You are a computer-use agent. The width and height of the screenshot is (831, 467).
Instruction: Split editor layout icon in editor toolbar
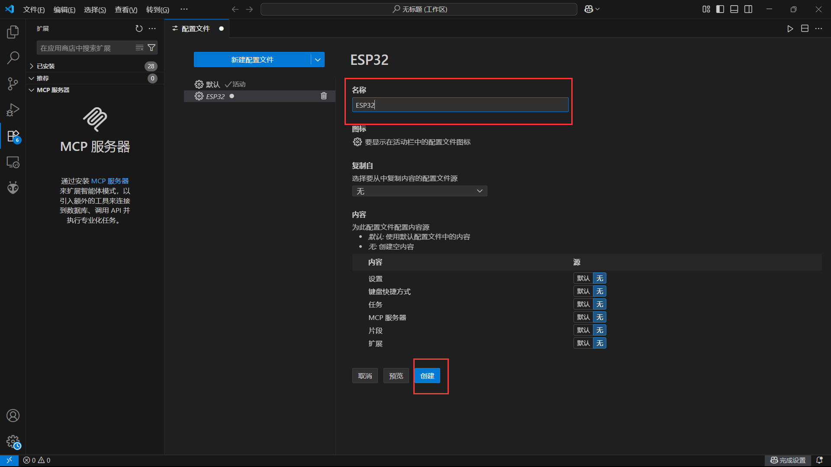click(805, 29)
